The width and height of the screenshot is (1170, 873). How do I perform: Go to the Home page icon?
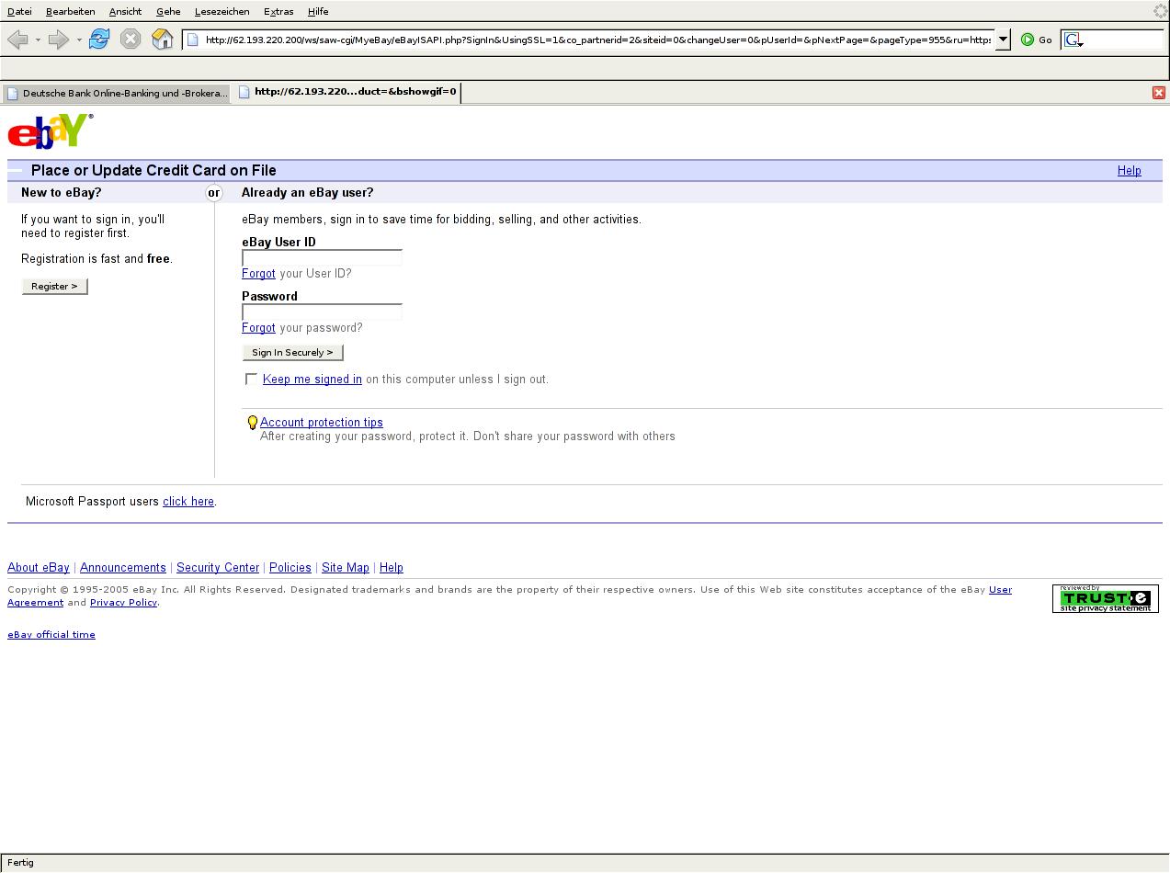163,39
